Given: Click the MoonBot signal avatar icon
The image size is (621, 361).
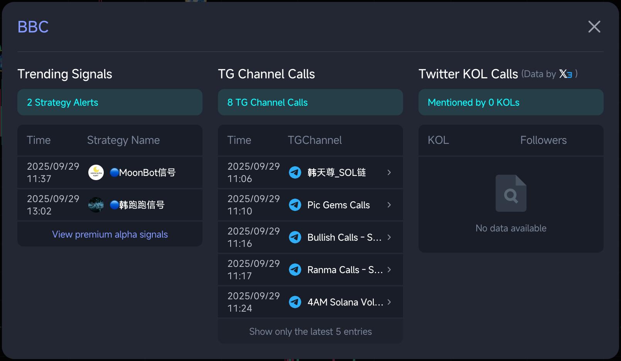Looking at the screenshot, I should pyautogui.click(x=96, y=172).
